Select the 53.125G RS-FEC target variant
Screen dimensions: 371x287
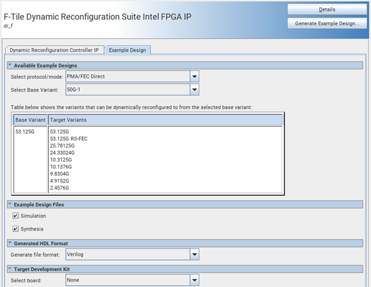point(69,138)
